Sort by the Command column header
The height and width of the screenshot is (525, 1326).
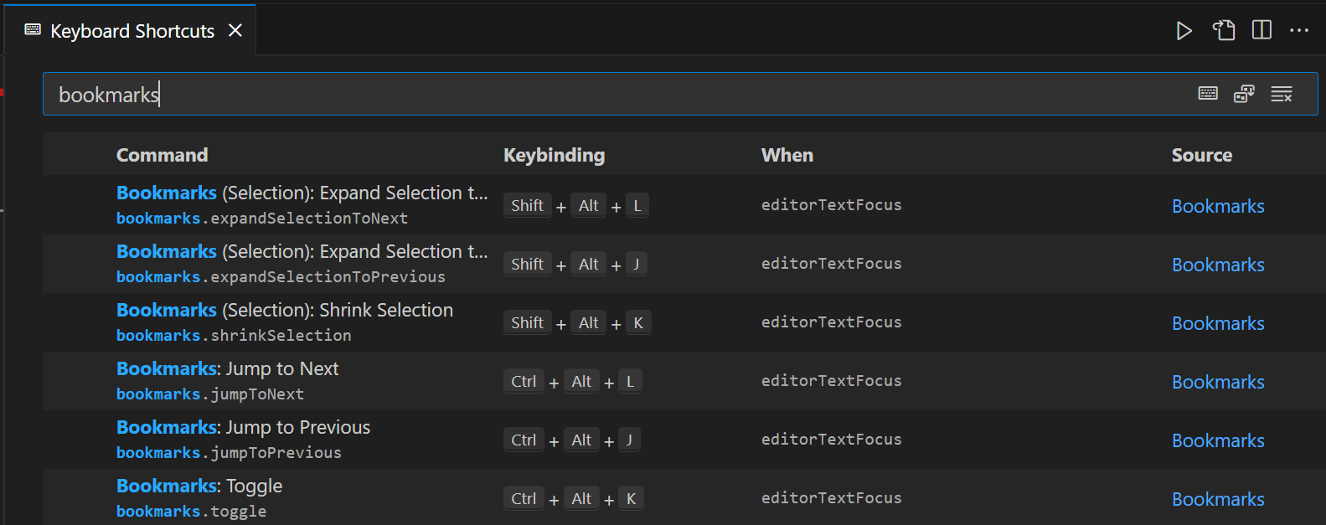tap(162, 155)
